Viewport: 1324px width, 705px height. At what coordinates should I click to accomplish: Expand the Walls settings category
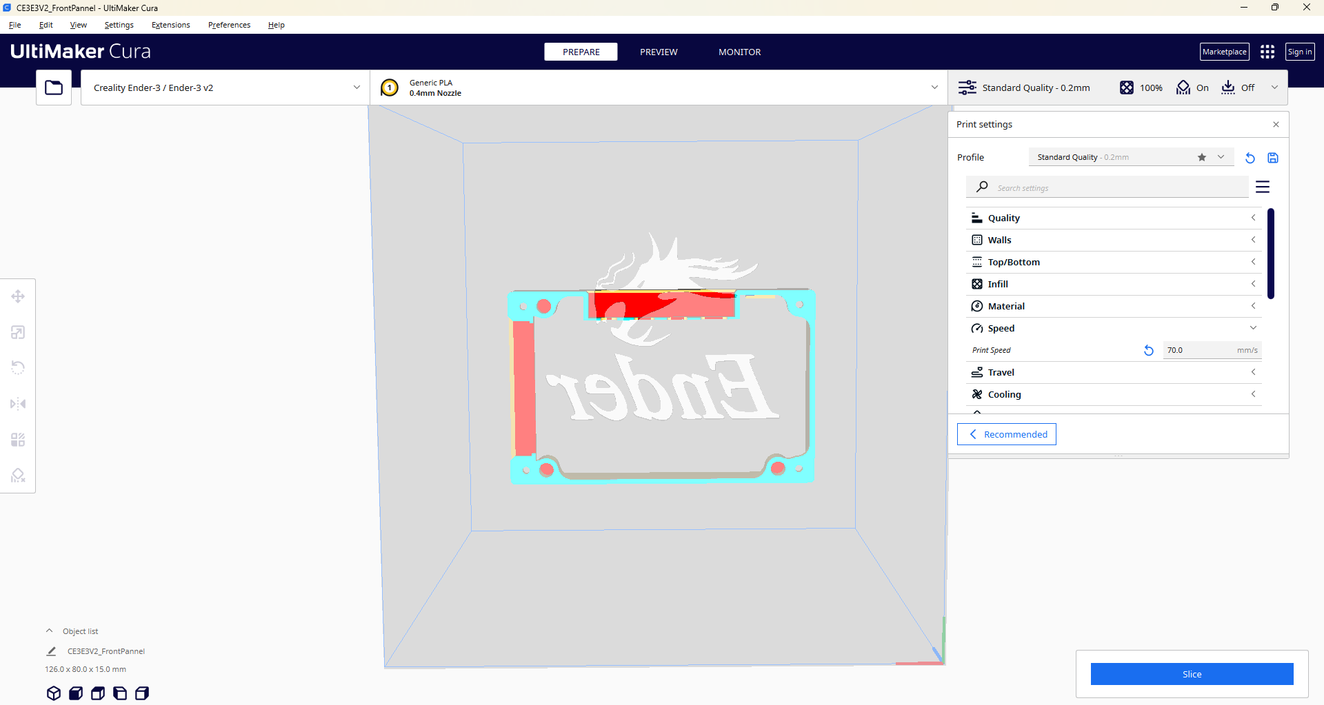tap(1114, 240)
